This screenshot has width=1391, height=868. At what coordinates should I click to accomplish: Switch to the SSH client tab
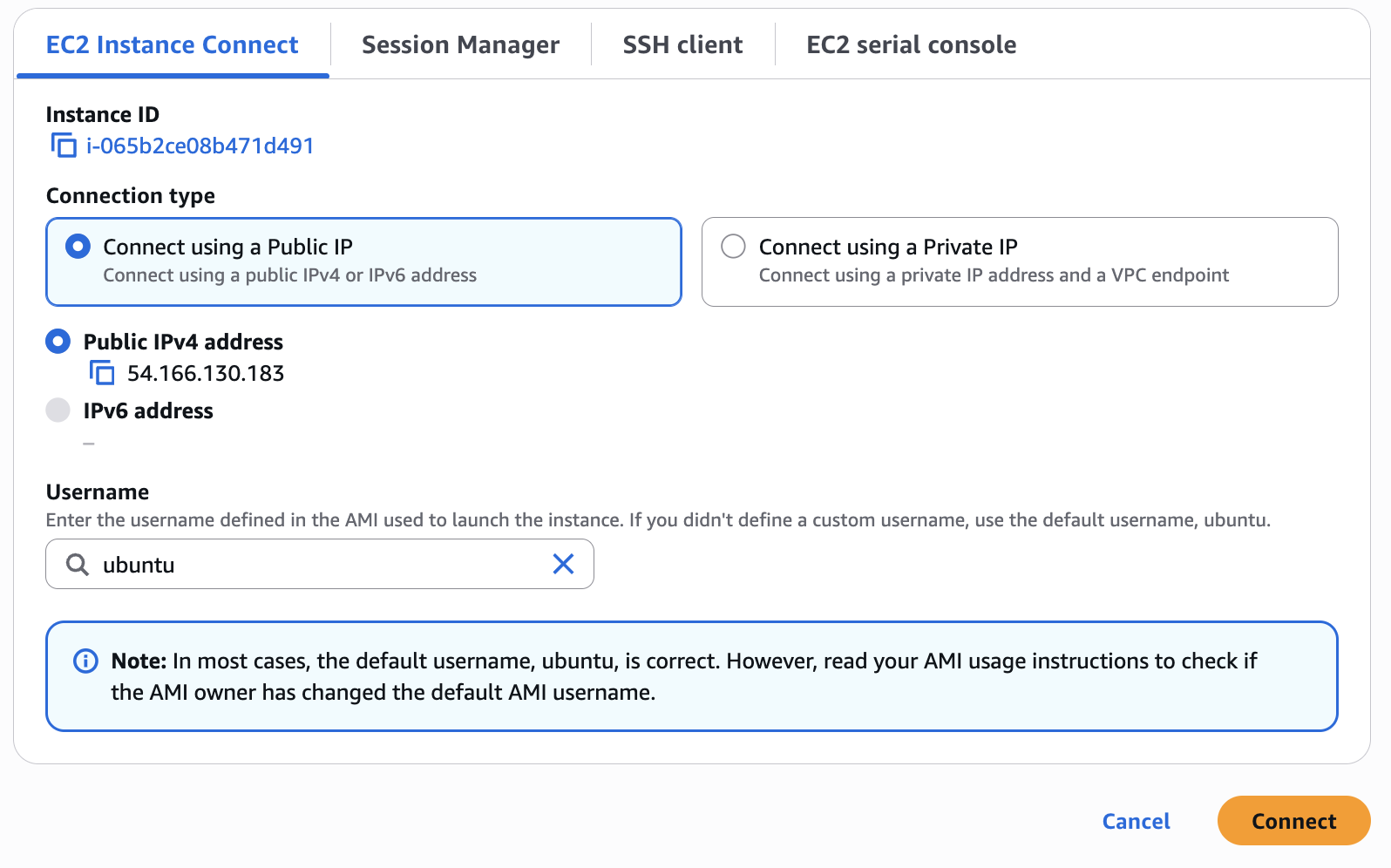[x=682, y=45]
